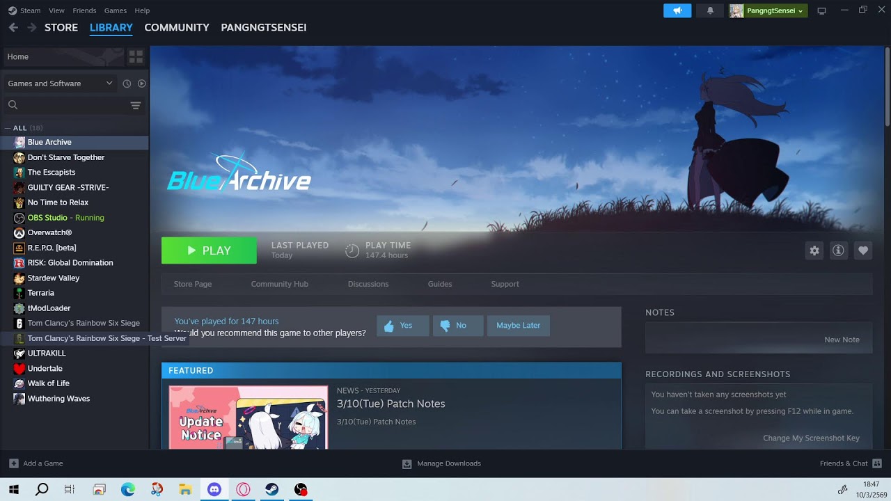Open the Guides link

440,284
